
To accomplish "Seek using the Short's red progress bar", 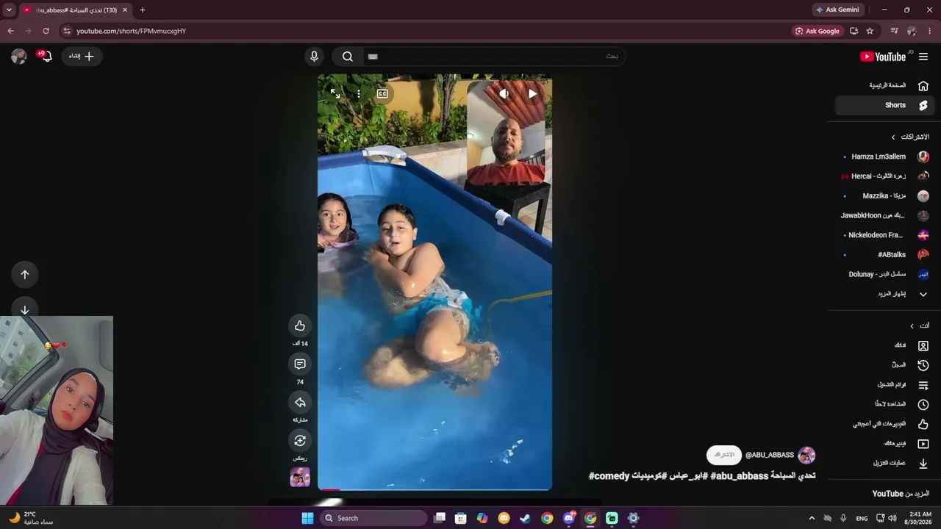I will click(x=434, y=489).
